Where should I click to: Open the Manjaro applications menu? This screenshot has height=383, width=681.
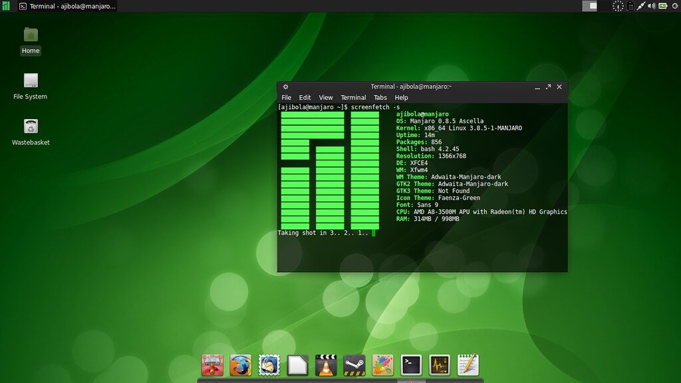6,6
